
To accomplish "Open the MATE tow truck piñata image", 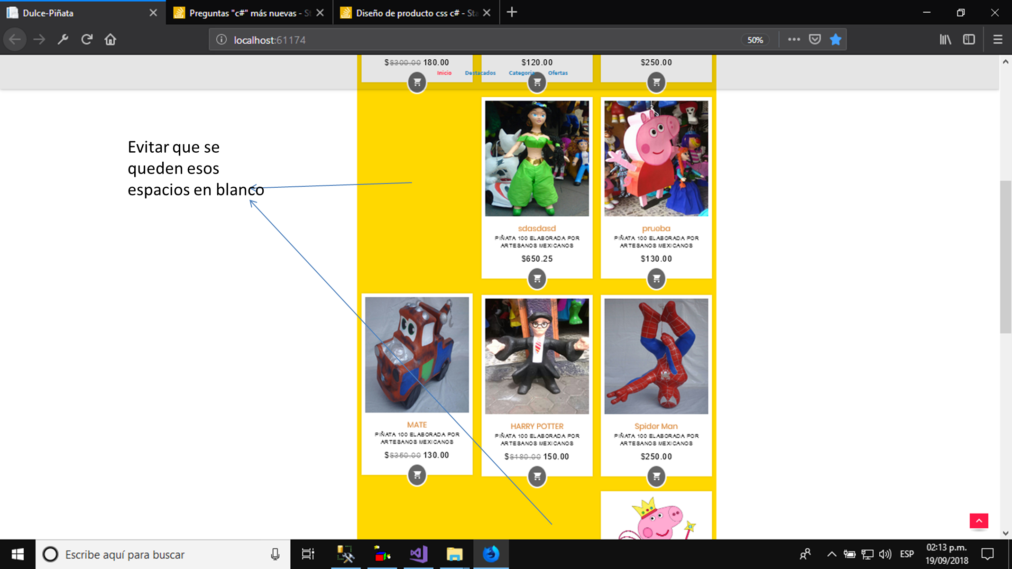I will 417,355.
